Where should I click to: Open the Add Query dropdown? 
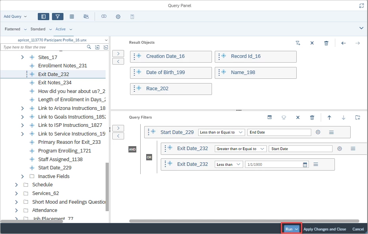point(15,17)
